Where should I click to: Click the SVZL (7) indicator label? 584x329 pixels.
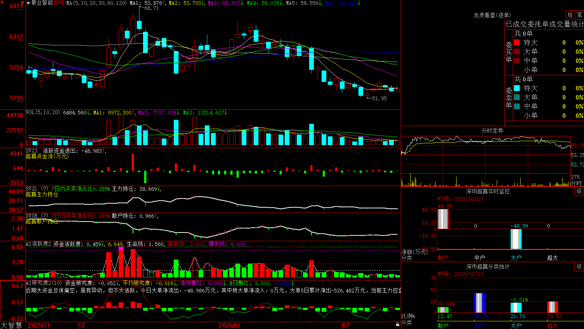(37, 189)
